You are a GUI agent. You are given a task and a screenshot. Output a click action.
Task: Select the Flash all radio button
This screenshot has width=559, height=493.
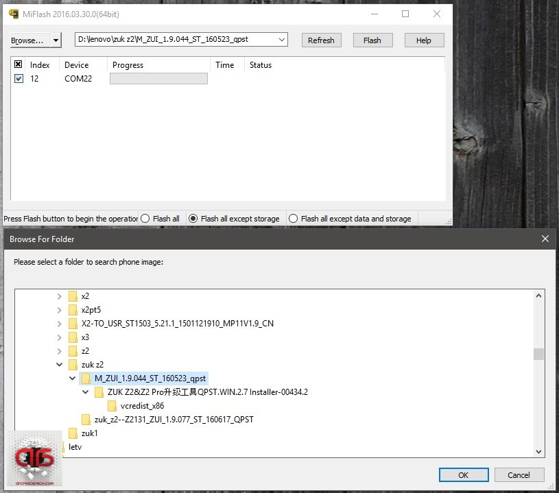145,219
